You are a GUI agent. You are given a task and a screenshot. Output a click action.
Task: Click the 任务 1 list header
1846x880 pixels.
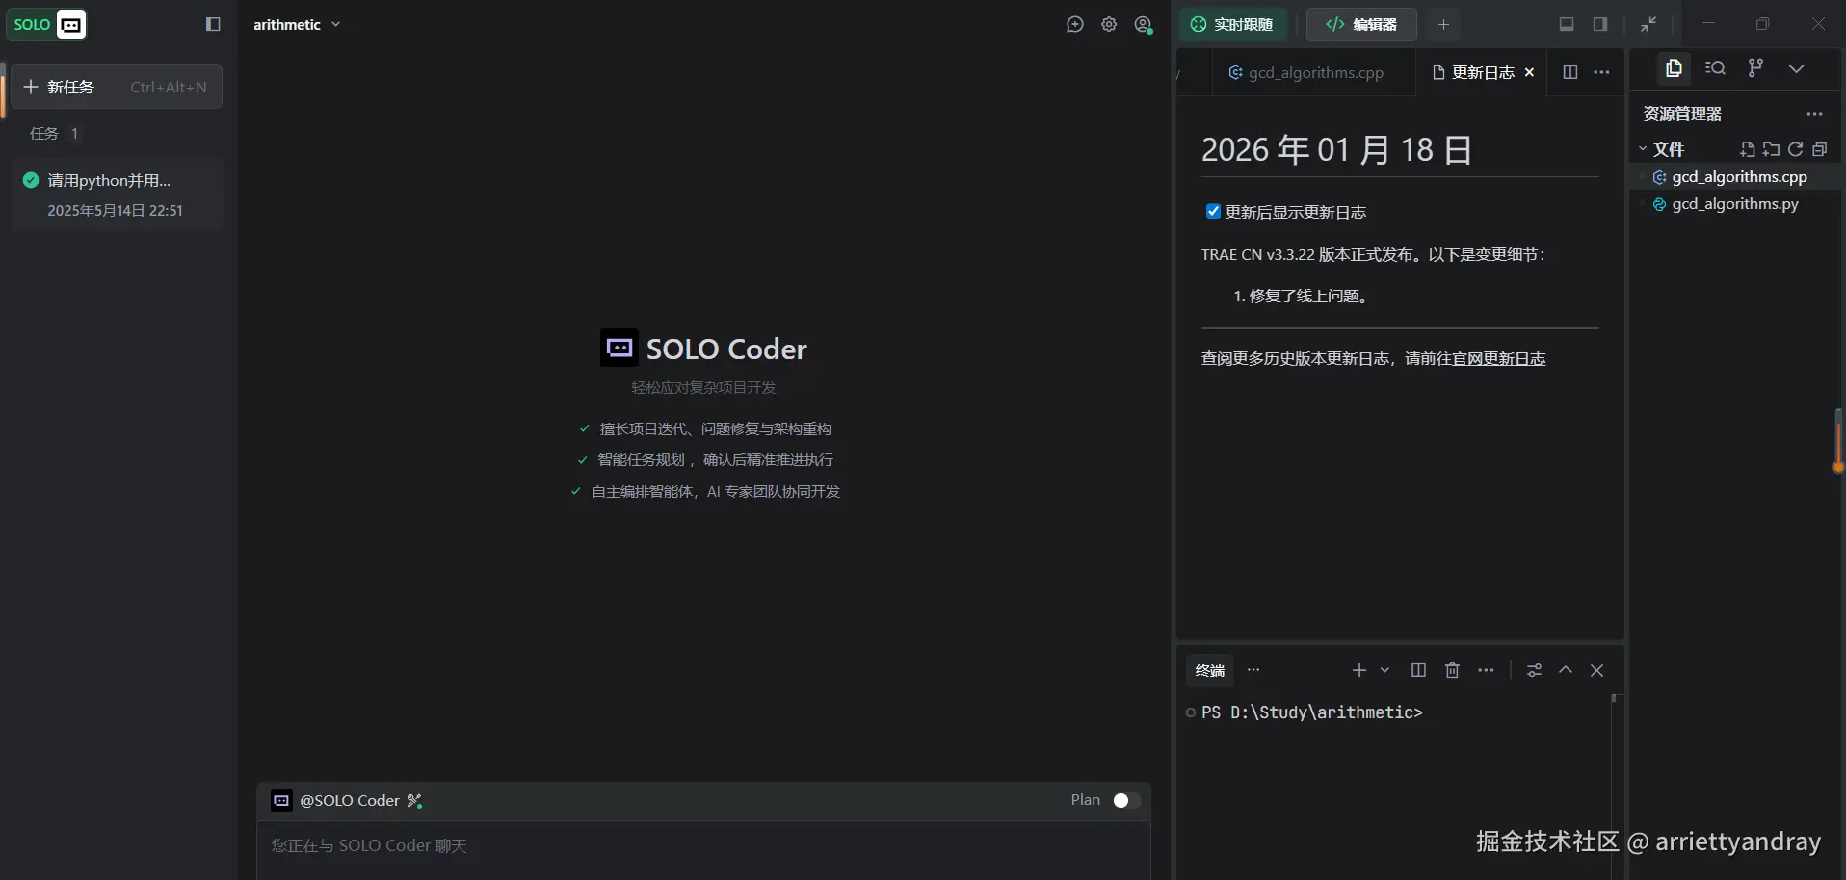pos(54,134)
